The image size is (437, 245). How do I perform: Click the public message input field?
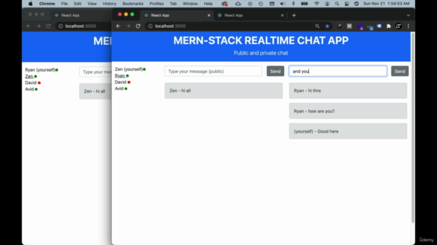[213, 71]
